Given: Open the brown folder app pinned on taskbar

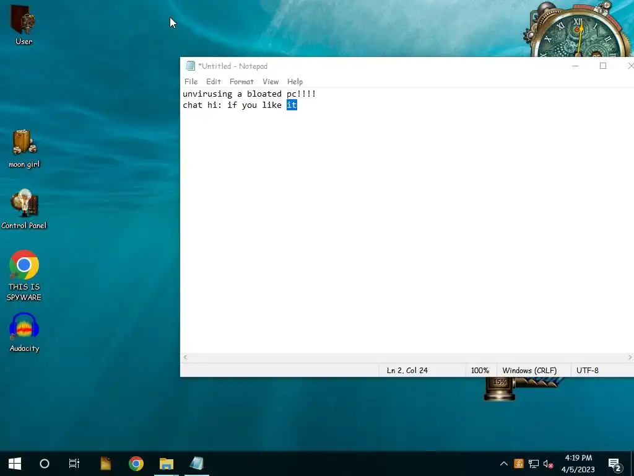Looking at the screenshot, I should click(105, 464).
